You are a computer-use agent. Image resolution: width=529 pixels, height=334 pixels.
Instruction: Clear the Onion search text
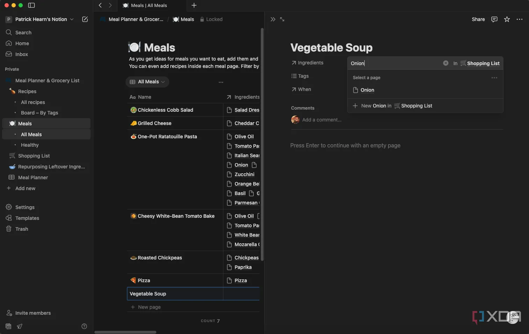click(446, 63)
